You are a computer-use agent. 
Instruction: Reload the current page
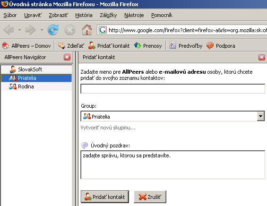tap(53, 30)
